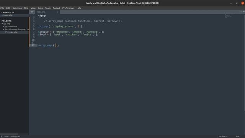This screenshot has height=138, width=245.
Task: Click line number 12 in the gutter
Action: (x=33, y=45)
